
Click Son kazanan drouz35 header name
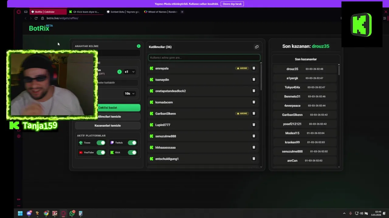coord(320,46)
